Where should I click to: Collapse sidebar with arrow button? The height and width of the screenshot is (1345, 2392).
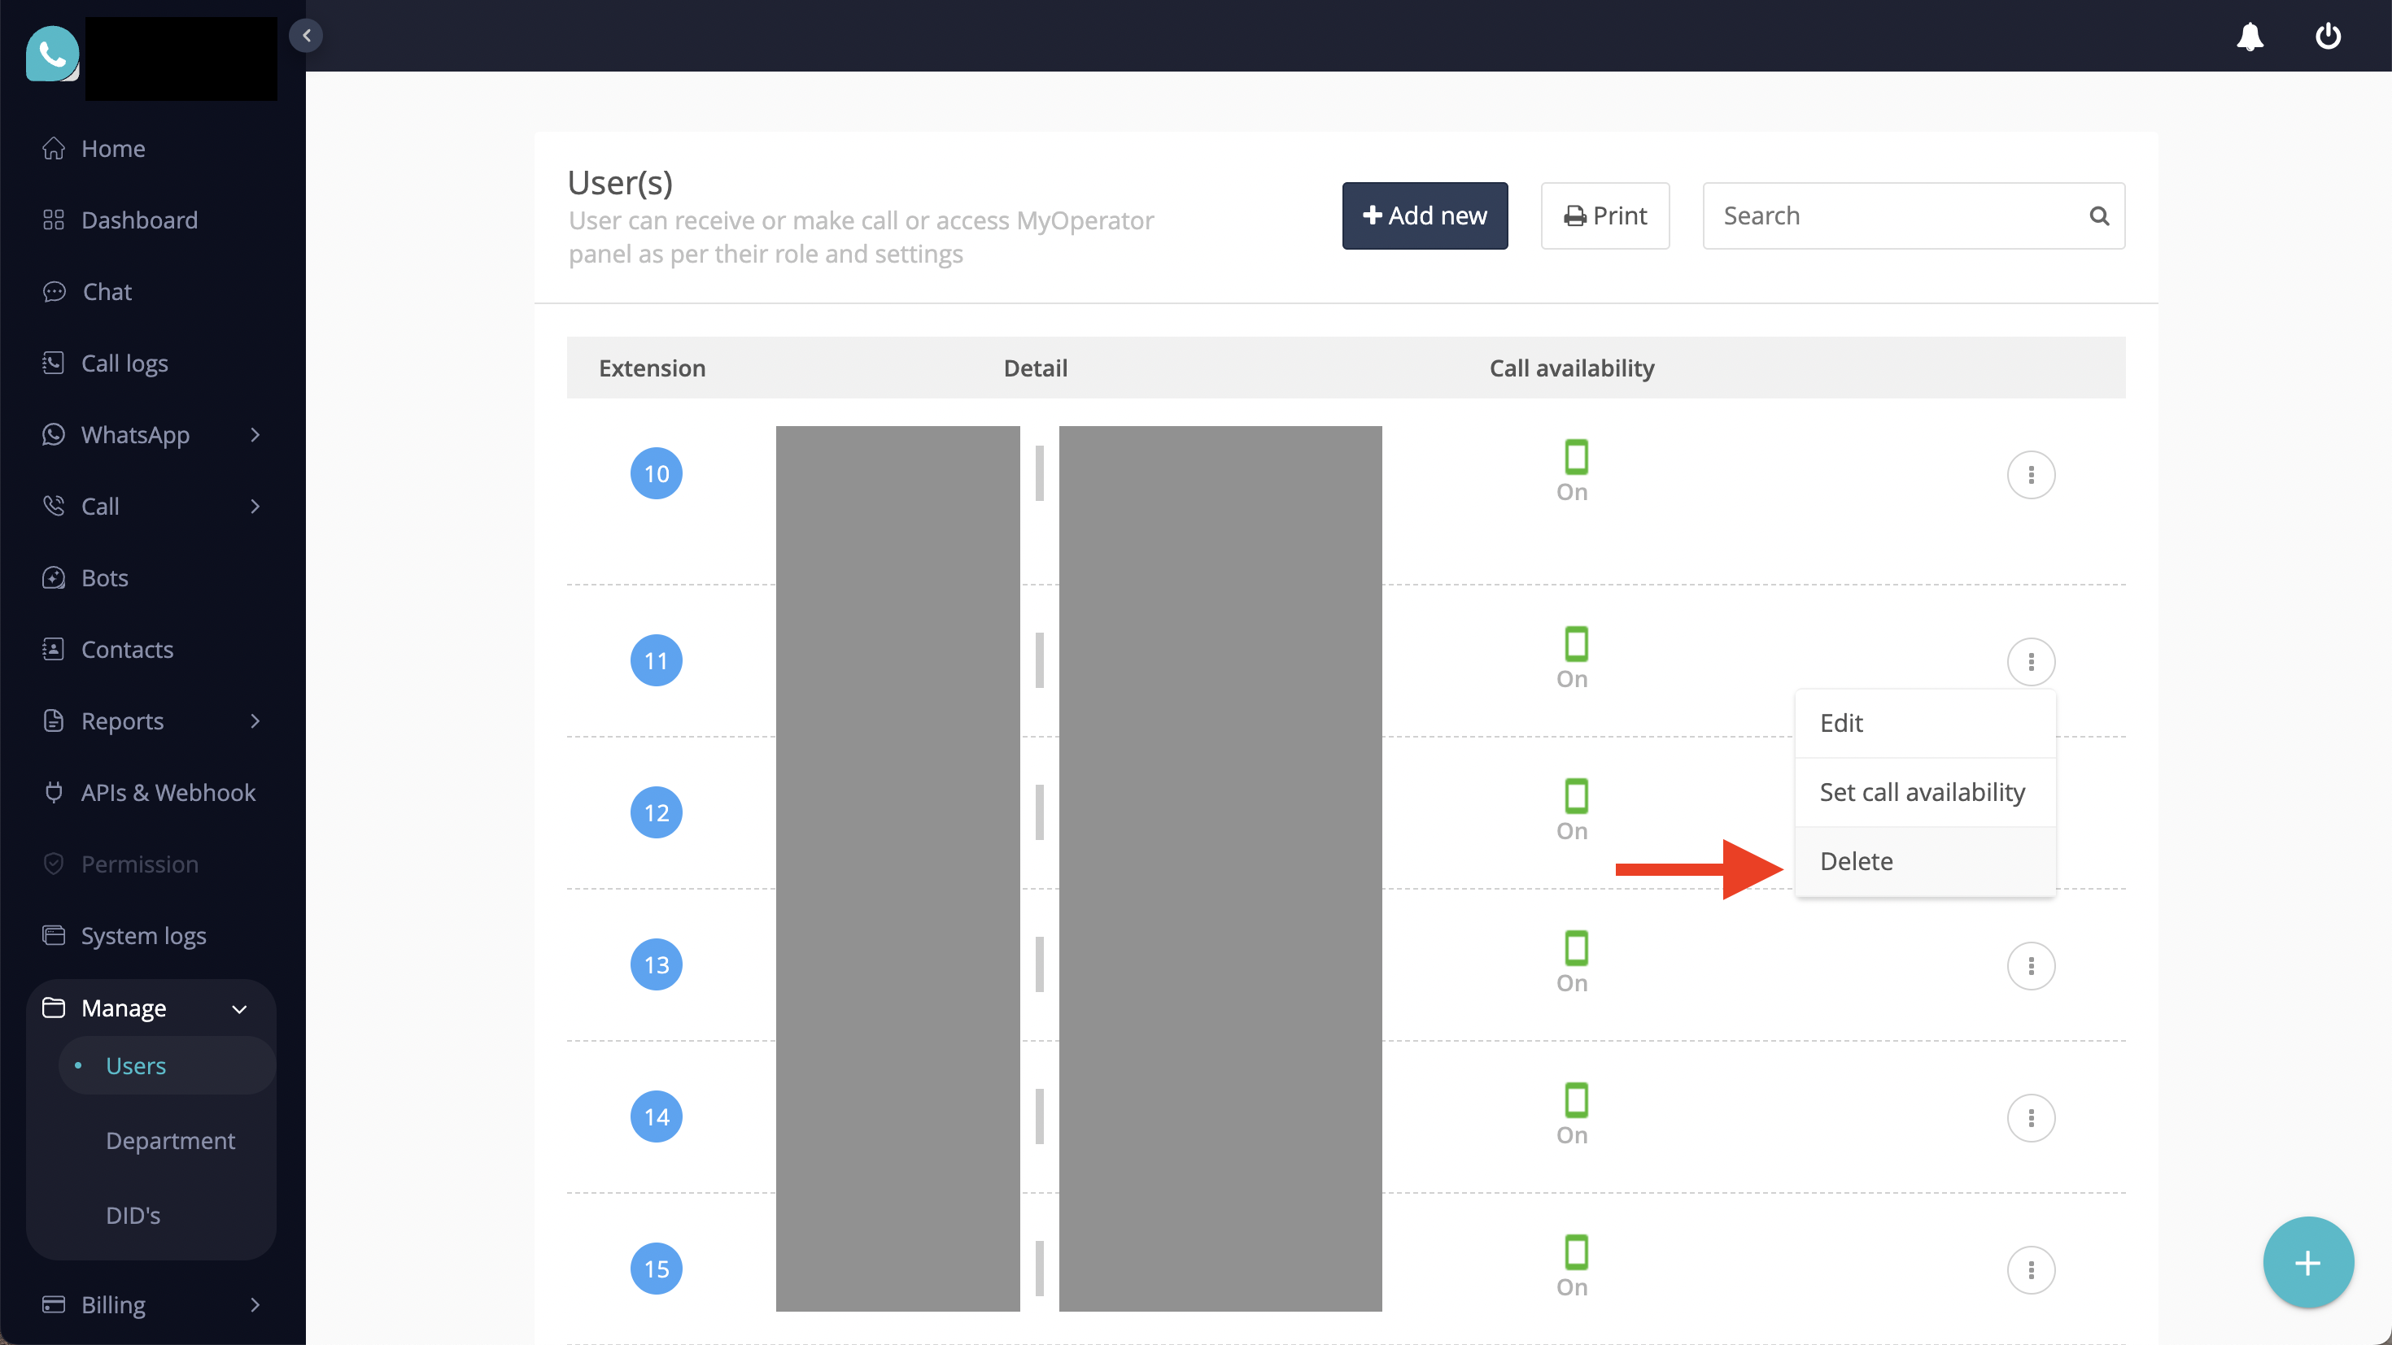point(305,37)
